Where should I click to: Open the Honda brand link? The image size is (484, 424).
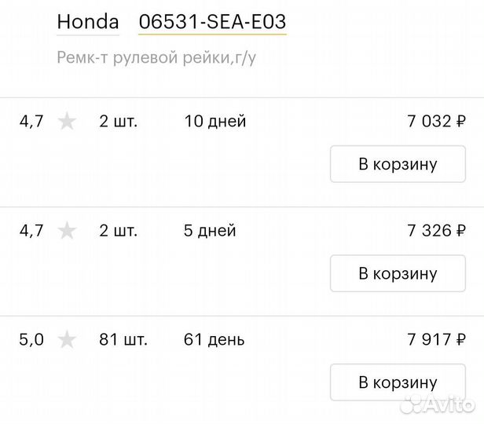pos(88,21)
